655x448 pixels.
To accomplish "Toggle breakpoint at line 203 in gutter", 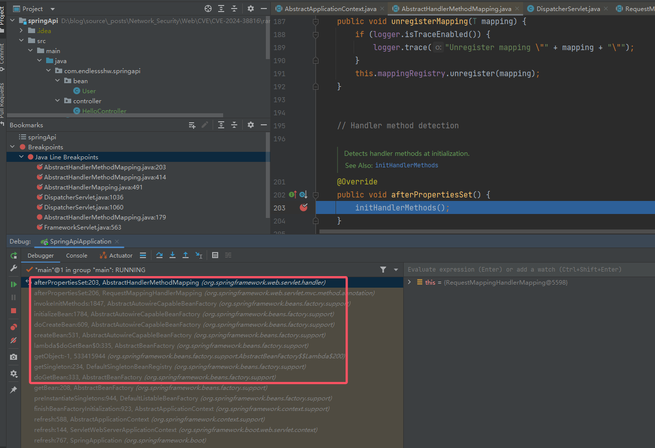I will tap(304, 207).
